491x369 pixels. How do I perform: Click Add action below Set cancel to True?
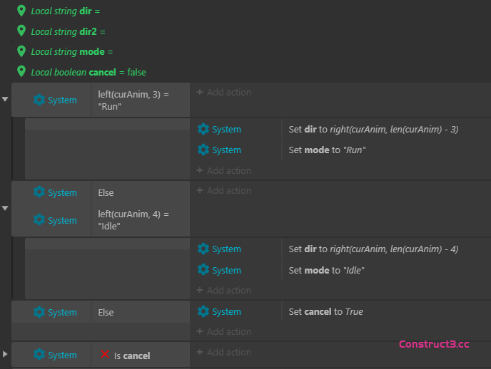(224, 332)
